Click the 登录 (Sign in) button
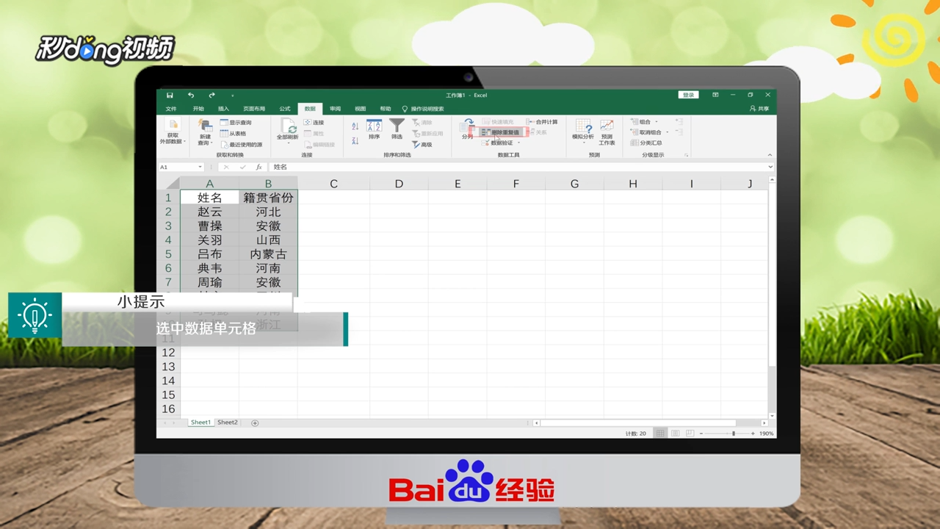Image resolution: width=940 pixels, height=529 pixels. tap(688, 94)
